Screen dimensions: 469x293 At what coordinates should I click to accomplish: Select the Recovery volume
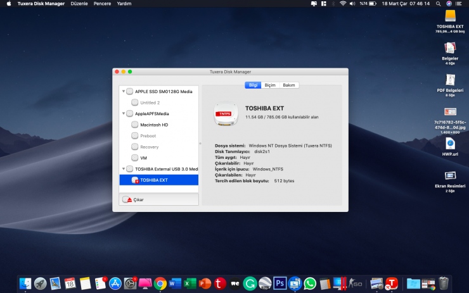(158, 147)
